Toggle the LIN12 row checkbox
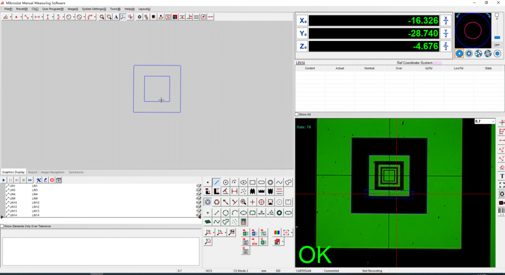 click(x=200, y=207)
